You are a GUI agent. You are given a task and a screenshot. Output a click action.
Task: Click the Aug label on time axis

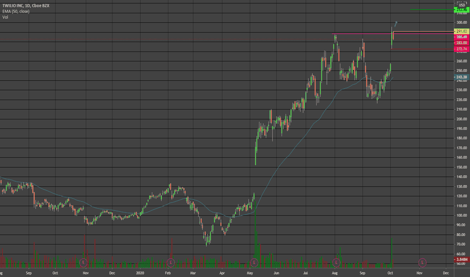[x=335, y=273]
